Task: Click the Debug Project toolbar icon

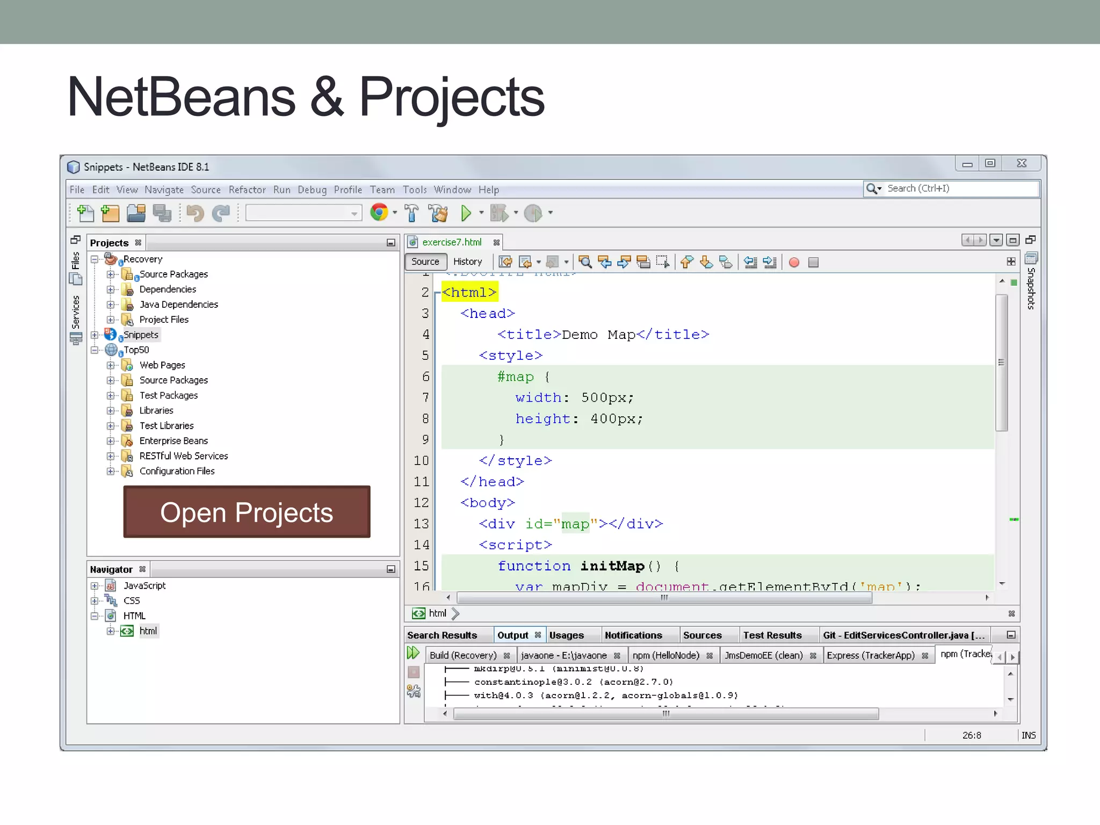Action: point(499,213)
